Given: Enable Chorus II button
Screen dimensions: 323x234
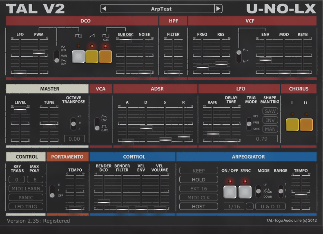Looking at the screenshot, I should [306, 125].
